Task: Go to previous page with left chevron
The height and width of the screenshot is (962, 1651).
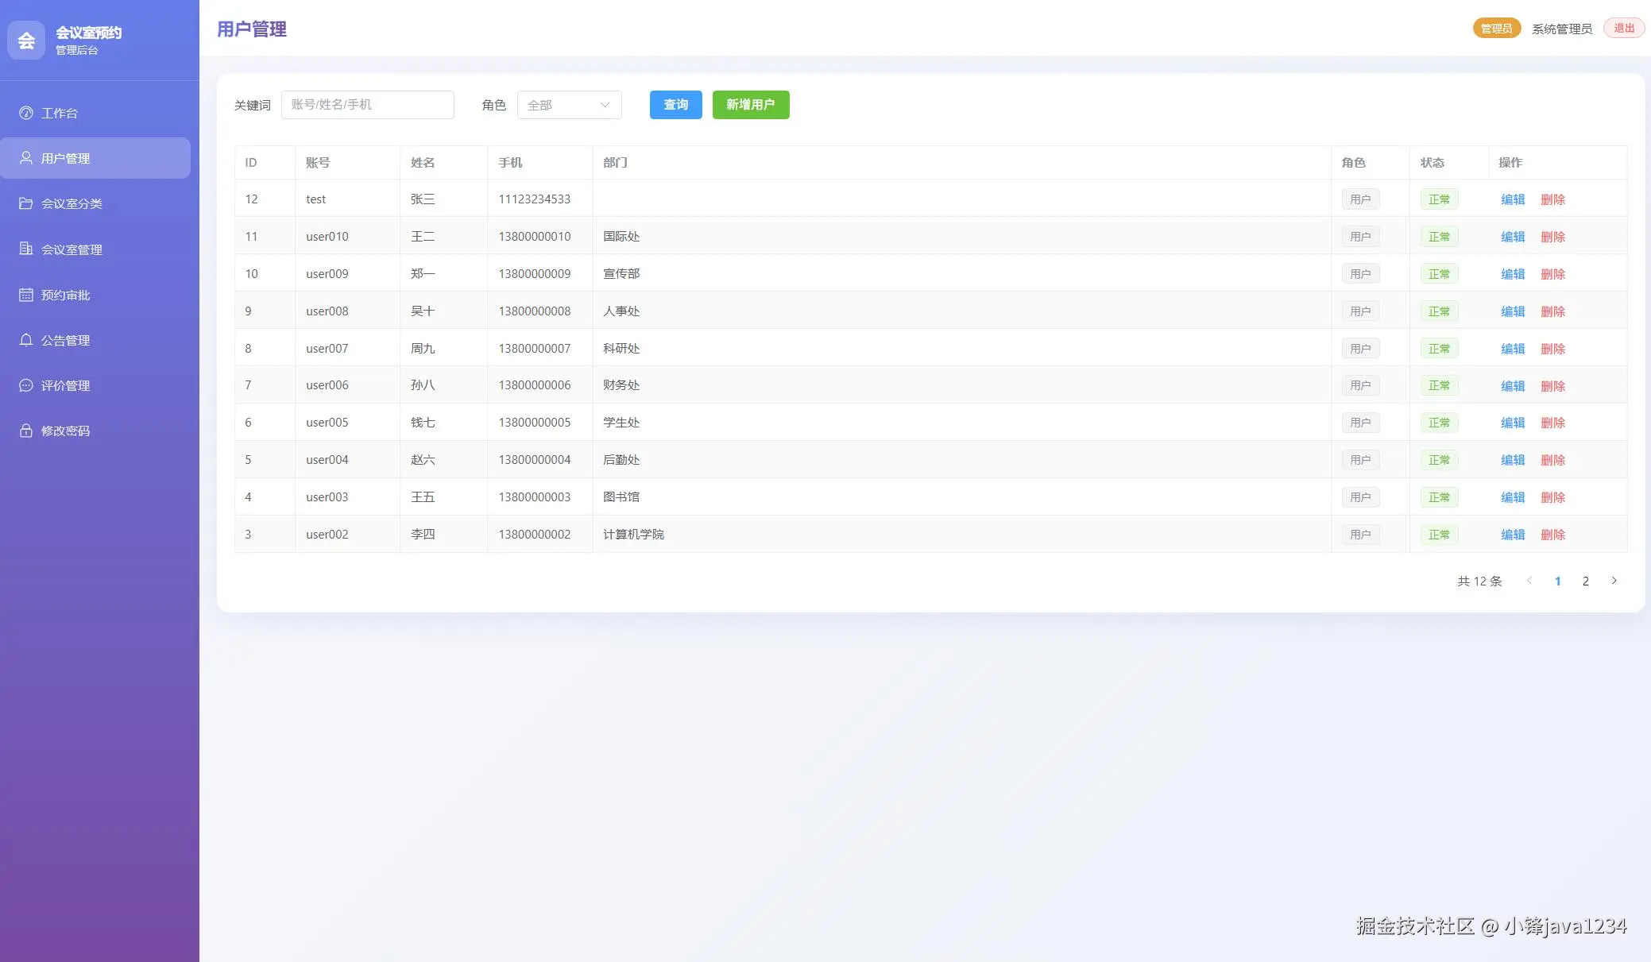Action: (x=1529, y=581)
